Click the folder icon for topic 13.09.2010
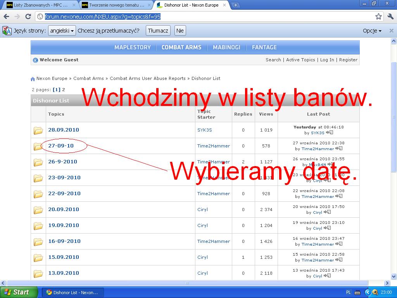 point(38,274)
